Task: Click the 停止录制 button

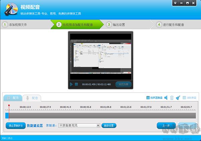Action: [15, 126]
